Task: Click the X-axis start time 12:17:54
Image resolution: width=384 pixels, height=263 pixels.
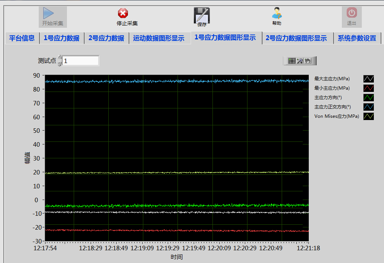Action: pos(45,248)
